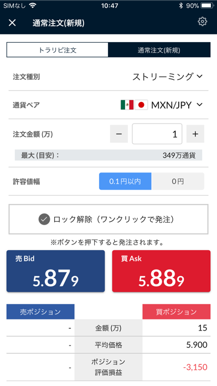The width and height of the screenshot is (217, 386).
Task: Open the MXN/JPY currency pair dropdown
Action: (x=162, y=105)
